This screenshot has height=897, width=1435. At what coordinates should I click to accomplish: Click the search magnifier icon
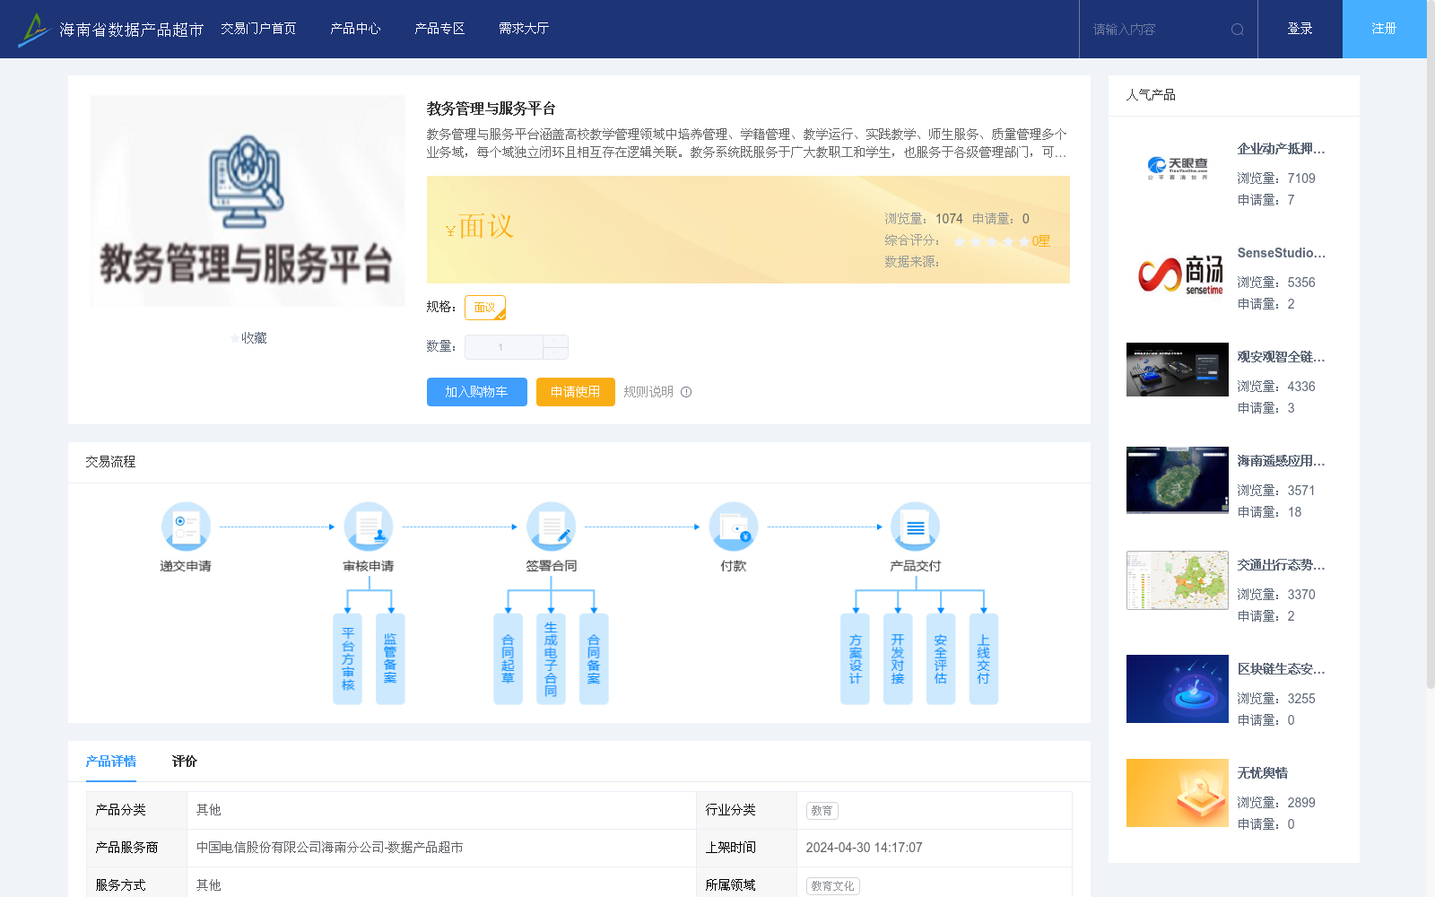(x=1238, y=30)
